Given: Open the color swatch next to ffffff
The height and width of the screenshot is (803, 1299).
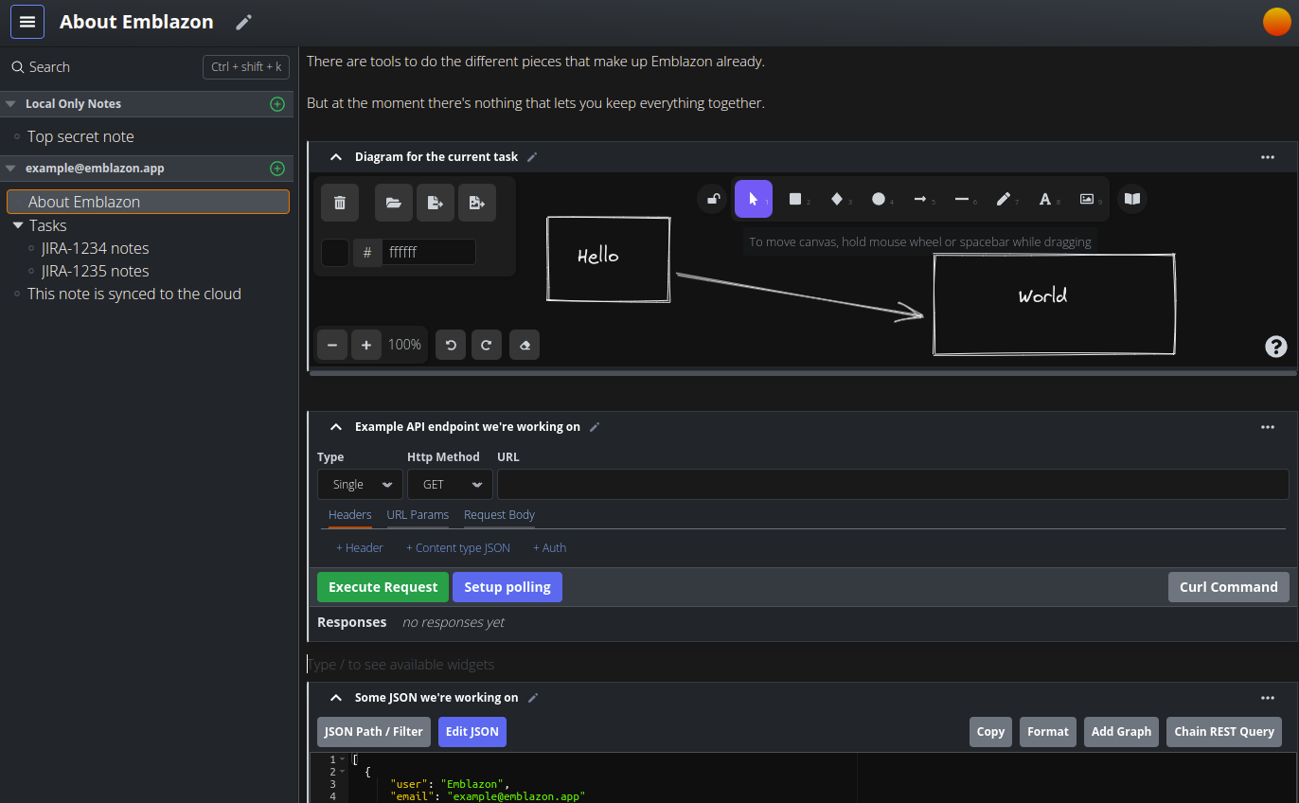Looking at the screenshot, I should coord(335,252).
